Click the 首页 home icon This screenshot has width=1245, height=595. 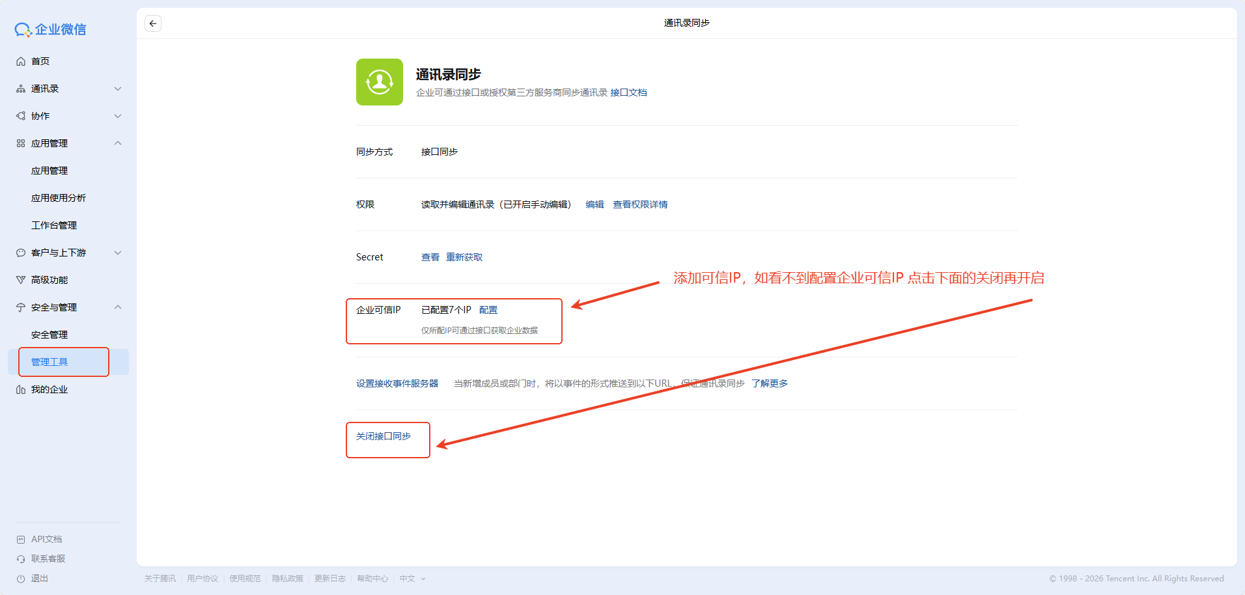tap(21, 61)
